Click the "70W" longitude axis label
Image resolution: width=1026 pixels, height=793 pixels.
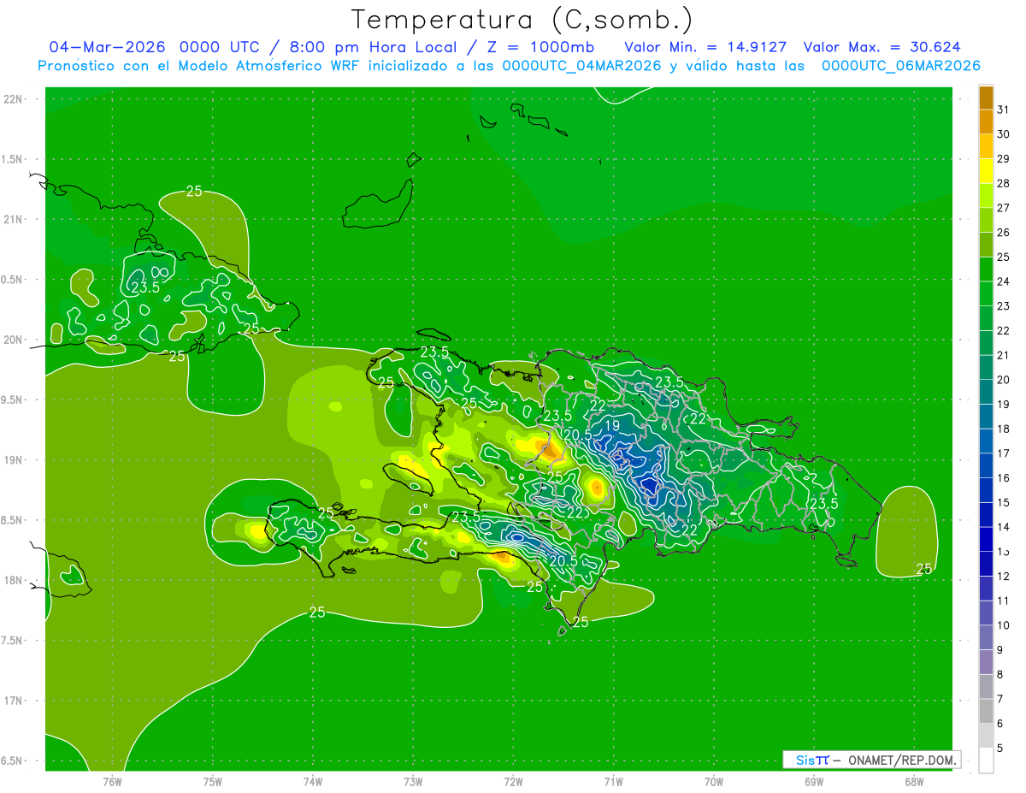pyautogui.click(x=714, y=781)
